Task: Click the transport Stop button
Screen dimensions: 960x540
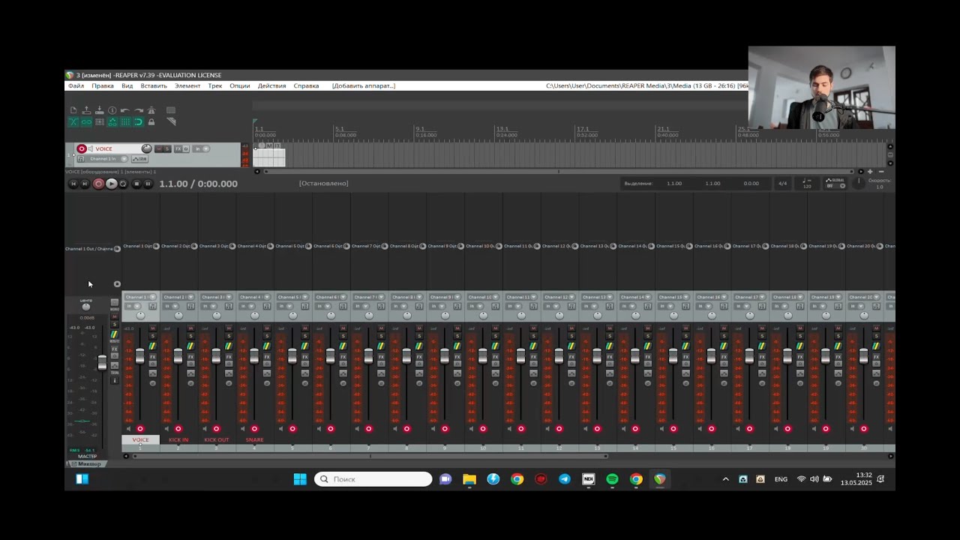Action: click(136, 184)
